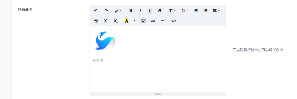Apply the yellow highlight text color
This screenshot has height=99, width=297.
click(127, 21)
